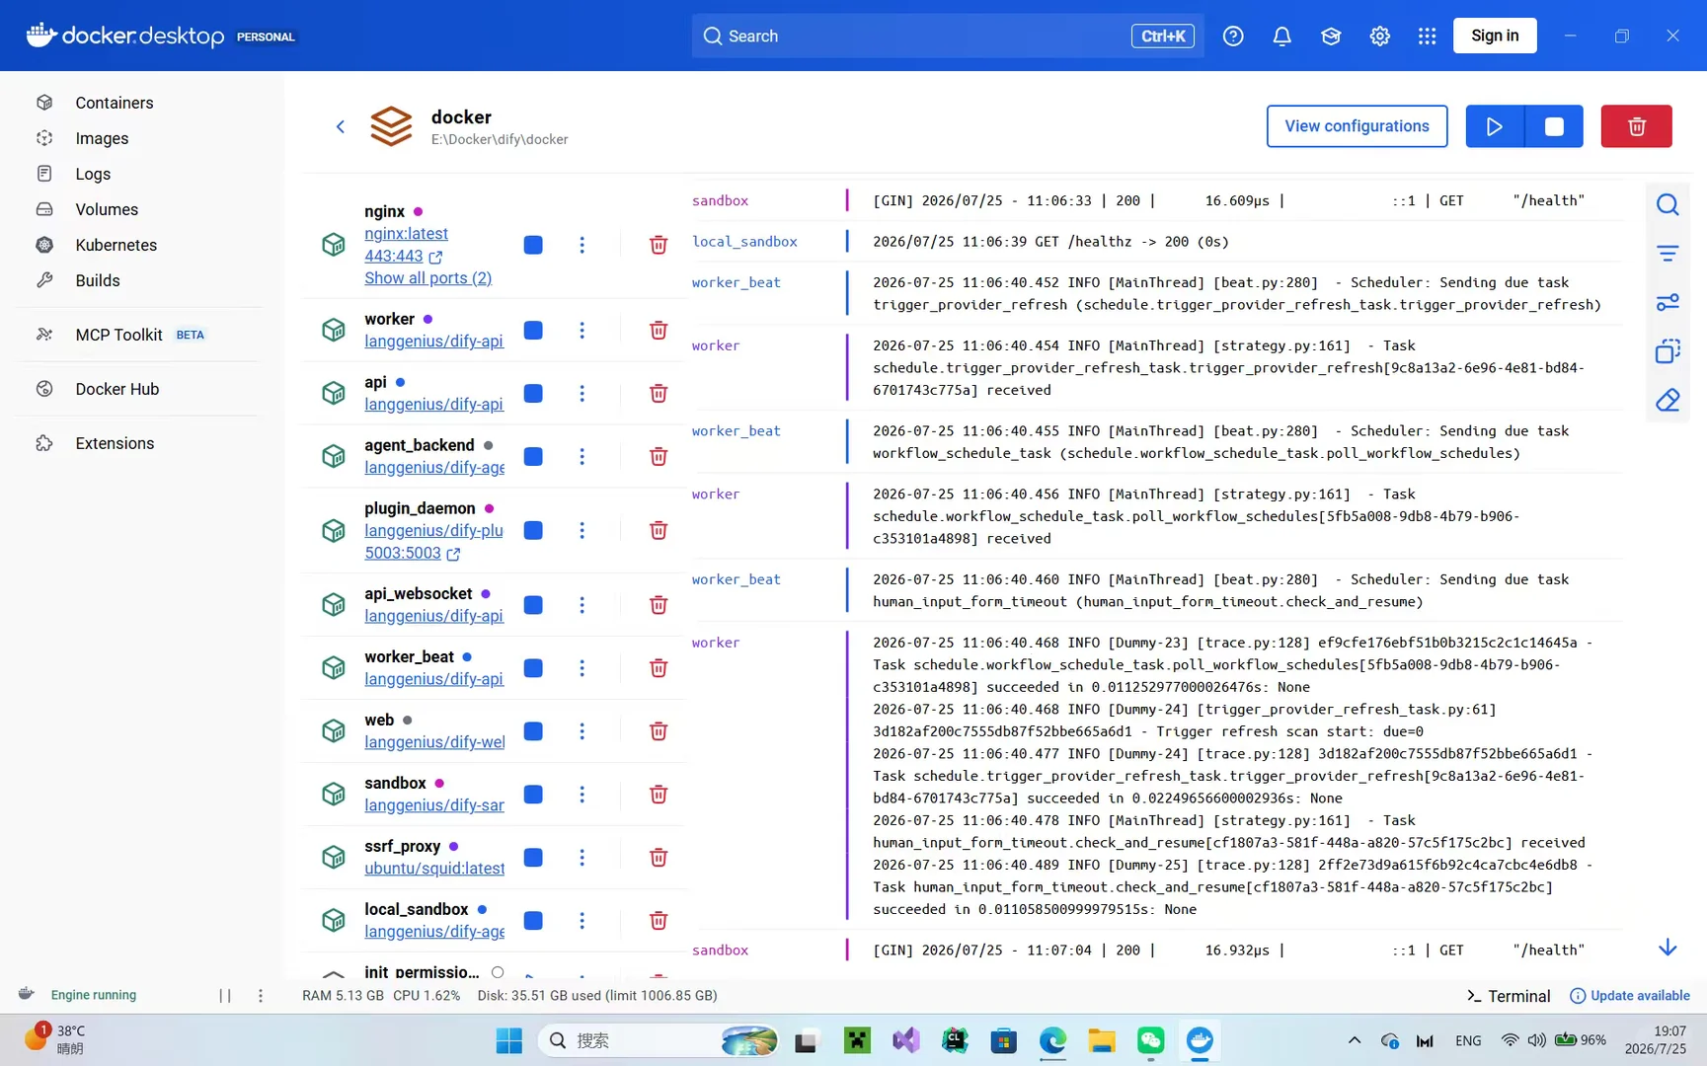Screen dimensions: 1707x1066
Task: Delete the local_sandbox container
Action: pos(659,921)
